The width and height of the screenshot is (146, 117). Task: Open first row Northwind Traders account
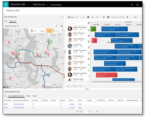coord(19,104)
